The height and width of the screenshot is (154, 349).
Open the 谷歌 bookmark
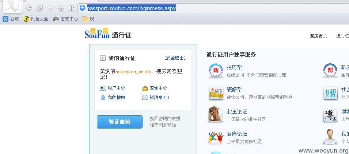(11, 19)
